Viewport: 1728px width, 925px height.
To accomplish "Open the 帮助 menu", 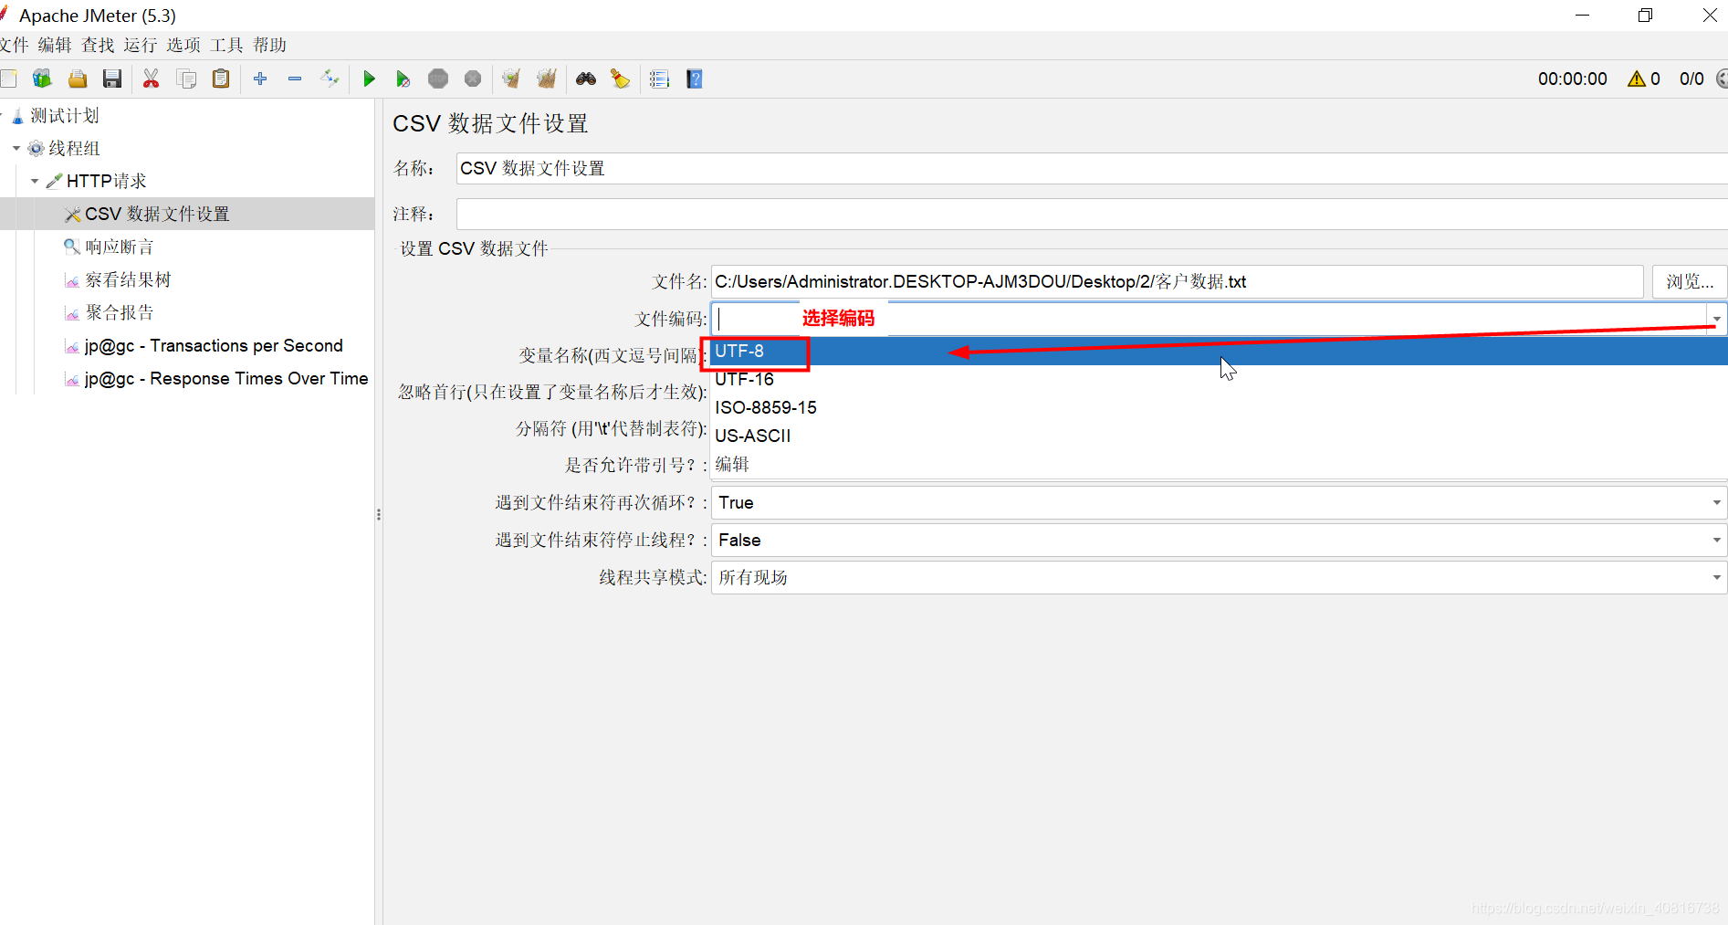I will coord(269,45).
